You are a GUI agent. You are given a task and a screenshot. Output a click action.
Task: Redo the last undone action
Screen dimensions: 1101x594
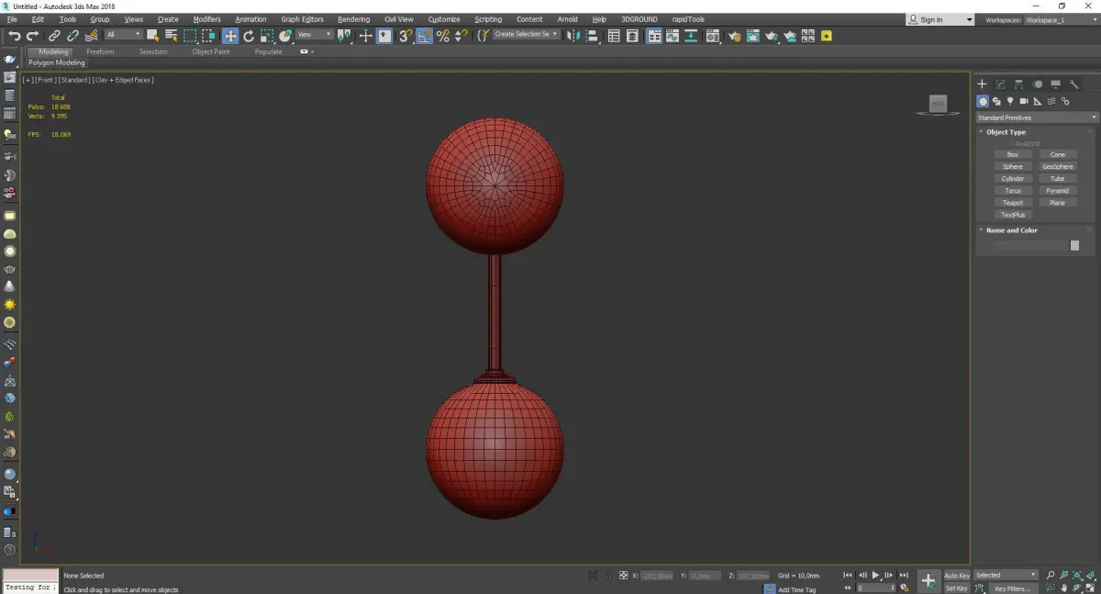coord(33,36)
